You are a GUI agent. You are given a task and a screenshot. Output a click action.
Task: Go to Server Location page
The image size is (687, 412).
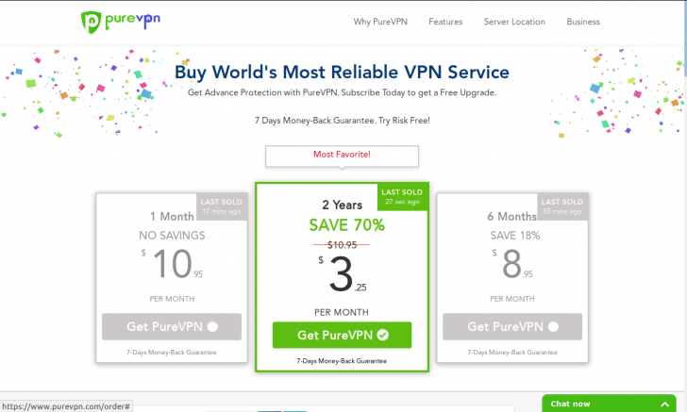(514, 22)
